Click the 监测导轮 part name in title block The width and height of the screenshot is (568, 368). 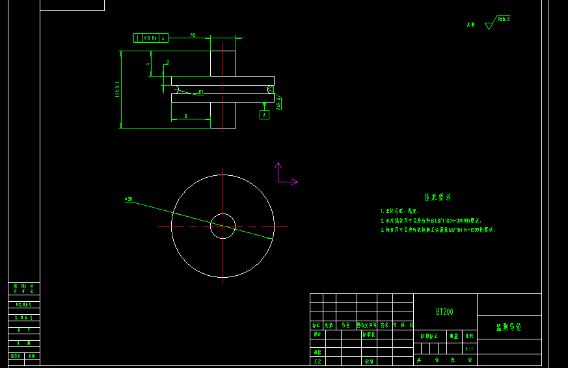(x=509, y=327)
